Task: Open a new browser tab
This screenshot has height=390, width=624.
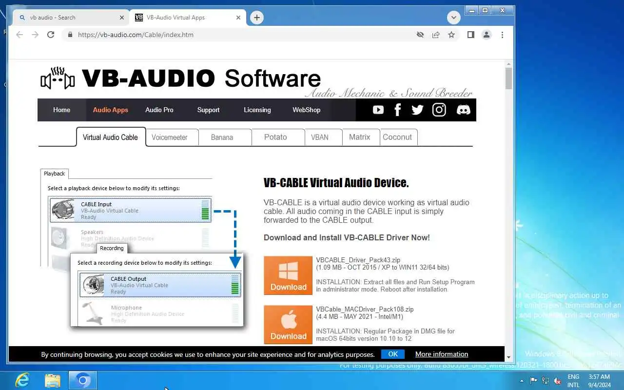Action: coord(257,18)
